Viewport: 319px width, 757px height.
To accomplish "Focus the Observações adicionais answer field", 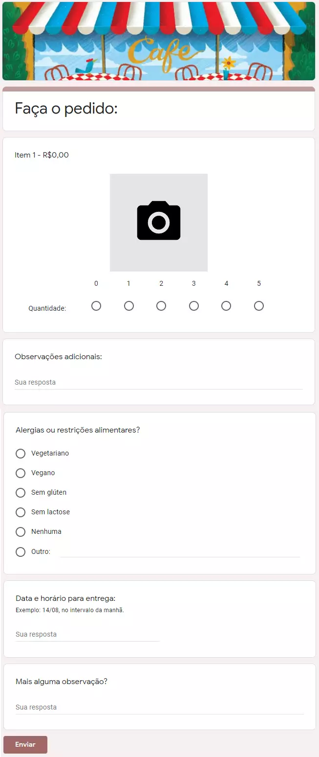I will click(159, 383).
